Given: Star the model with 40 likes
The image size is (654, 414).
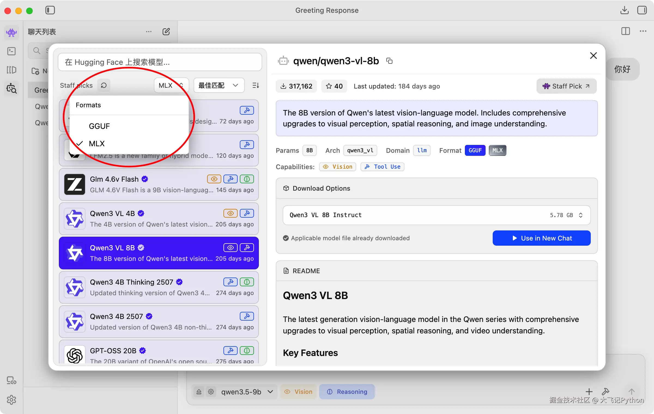Looking at the screenshot, I should point(334,86).
